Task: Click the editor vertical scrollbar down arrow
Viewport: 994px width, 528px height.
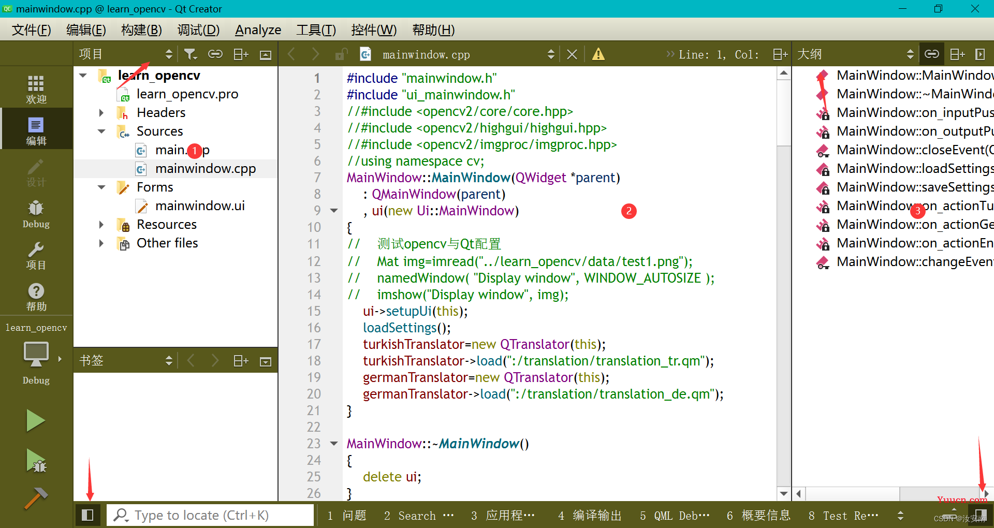Action: pos(784,494)
